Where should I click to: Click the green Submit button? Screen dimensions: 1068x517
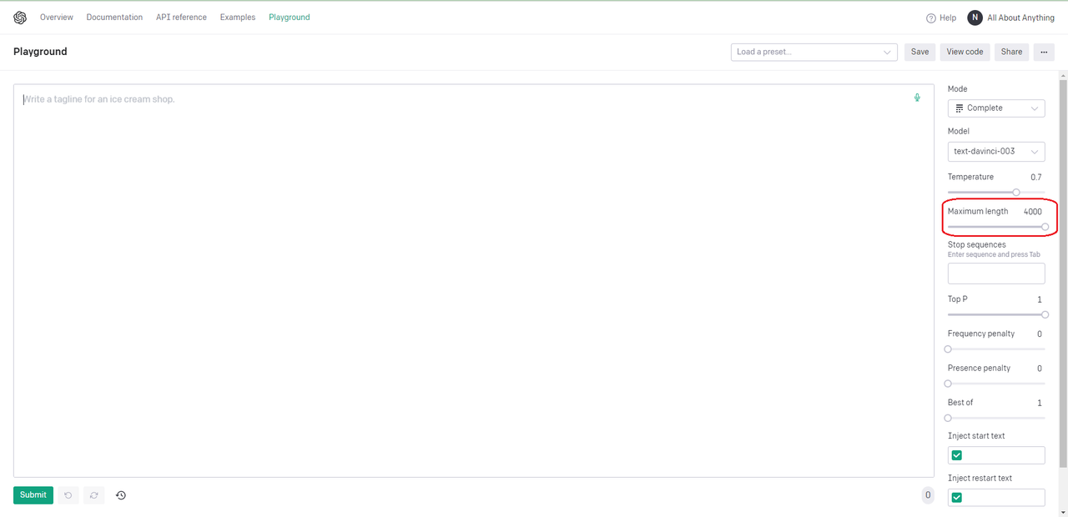coord(33,495)
